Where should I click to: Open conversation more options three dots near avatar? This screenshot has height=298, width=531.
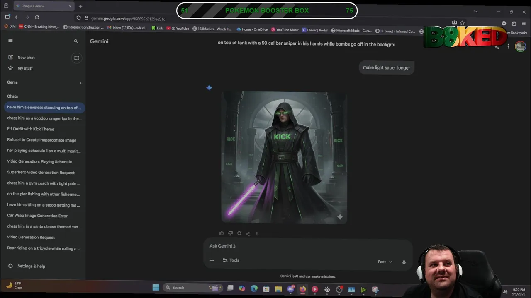(x=508, y=47)
